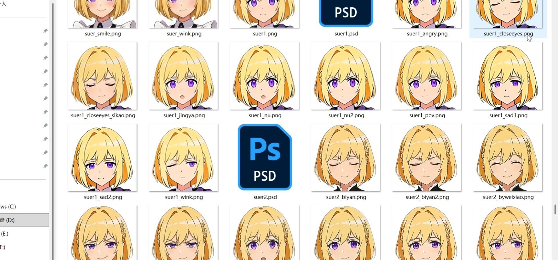Select the suer2_biyan2.png thumbnail
The width and height of the screenshot is (558, 260).
coord(427,158)
